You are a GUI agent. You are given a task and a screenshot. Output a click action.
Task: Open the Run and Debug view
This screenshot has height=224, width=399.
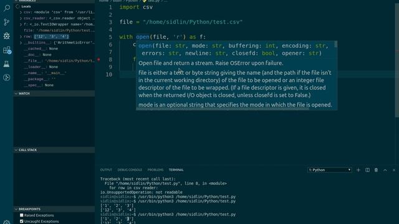point(7,36)
